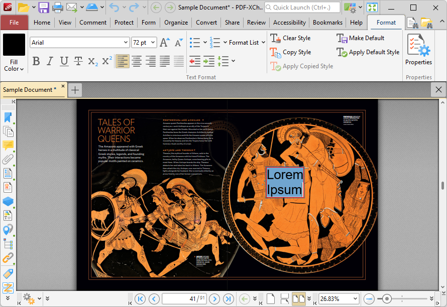
Task: Undo the last action
Action: coord(115,8)
